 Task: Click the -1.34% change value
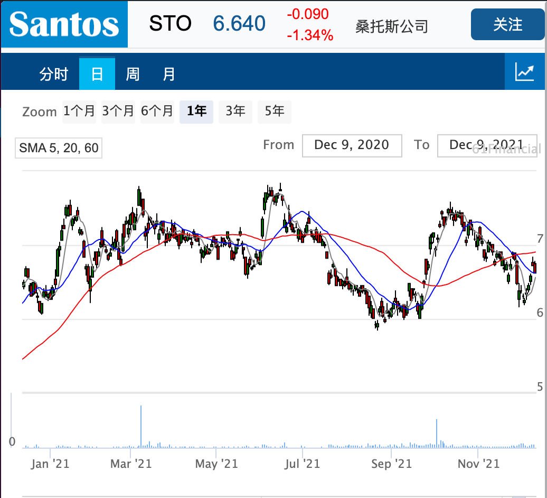(x=310, y=35)
